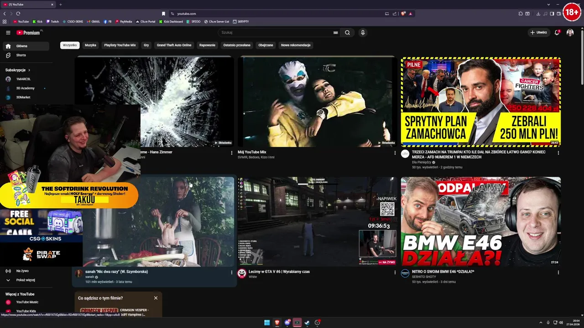Open the Lecimy w GTA V live thumbnail
Screen dimensions: 584x328
pyautogui.click(x=317, y=221)
